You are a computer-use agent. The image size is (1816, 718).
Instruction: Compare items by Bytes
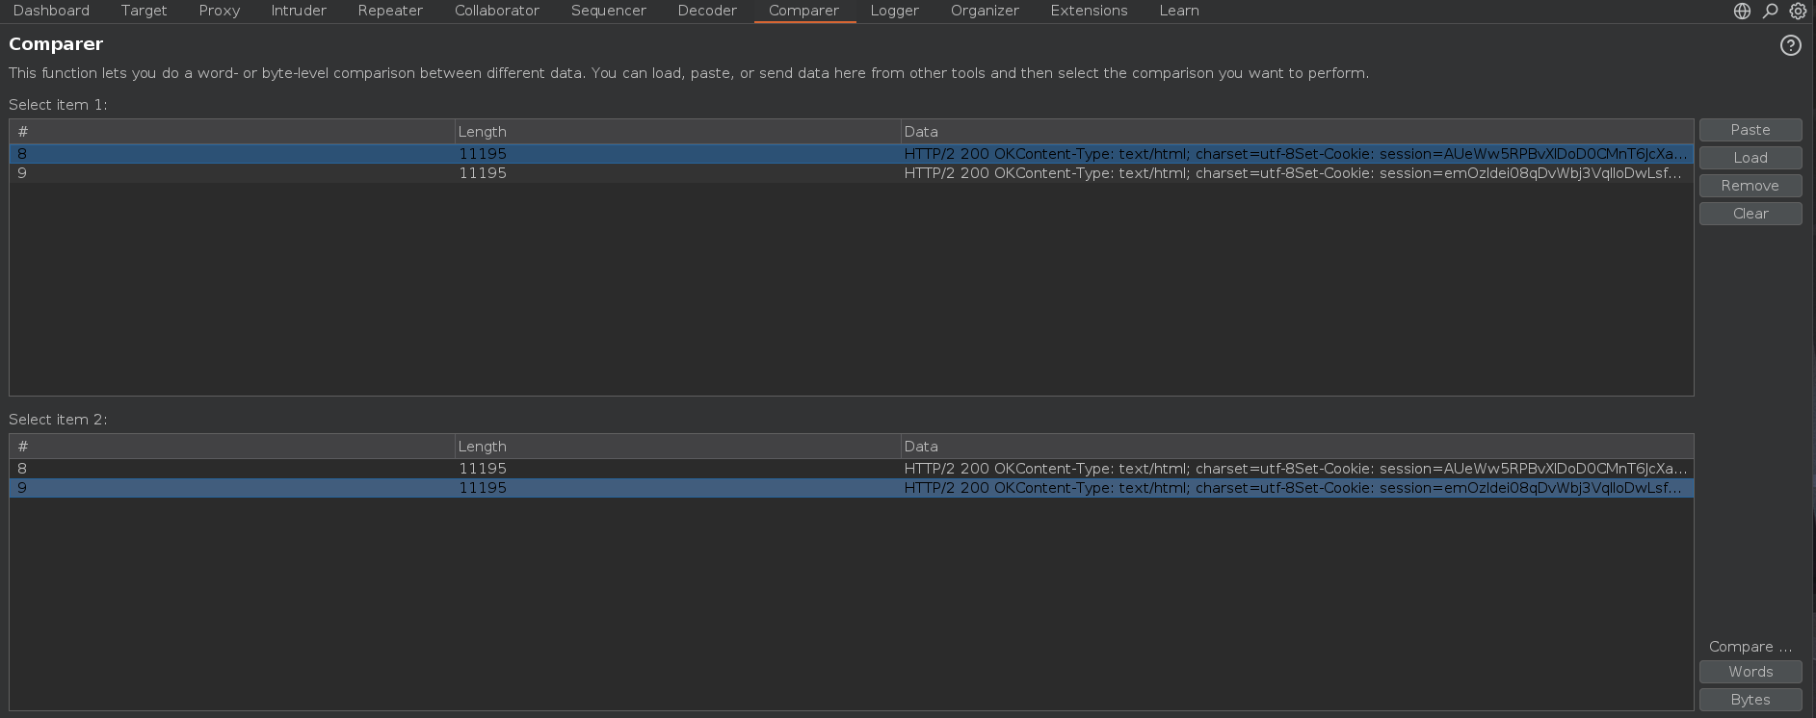(x=1750, y=700)
